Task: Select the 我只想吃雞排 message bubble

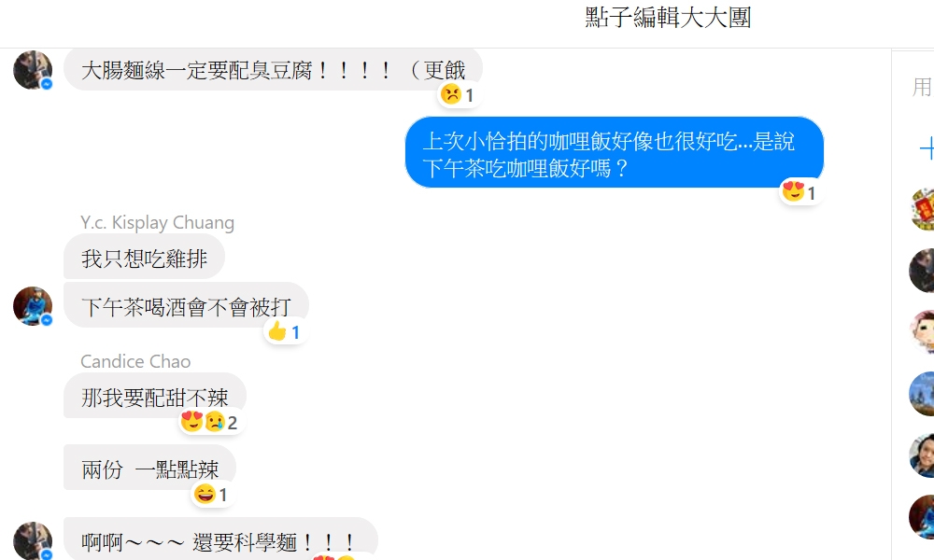Action: [x=144, y=257]
